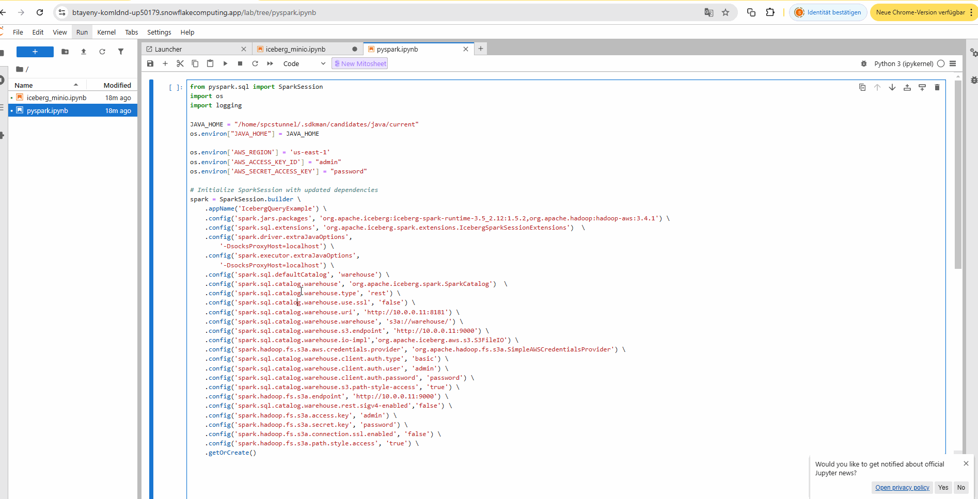Interrupt the kernel with the stop icon
The width and height of the screenshot is (978, 499).
click(x=240, y=63)
